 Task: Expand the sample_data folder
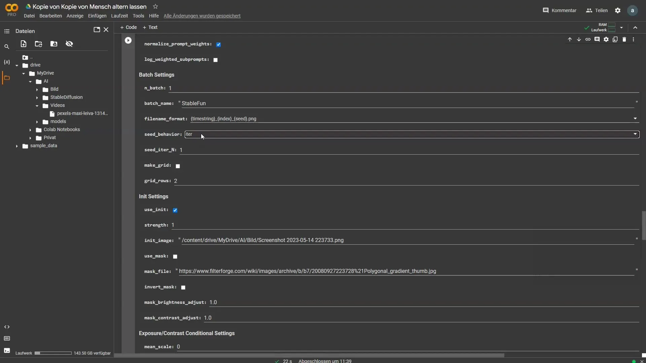point(17,146)
